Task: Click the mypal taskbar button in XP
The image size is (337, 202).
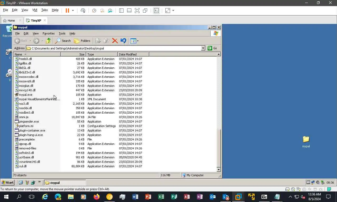Action: tap(65, 183)
